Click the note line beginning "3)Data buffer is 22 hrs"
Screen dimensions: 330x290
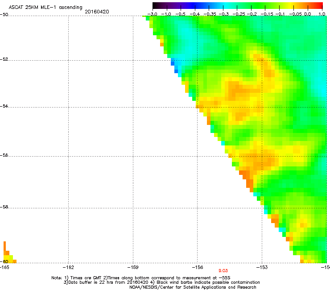point(161,282)
